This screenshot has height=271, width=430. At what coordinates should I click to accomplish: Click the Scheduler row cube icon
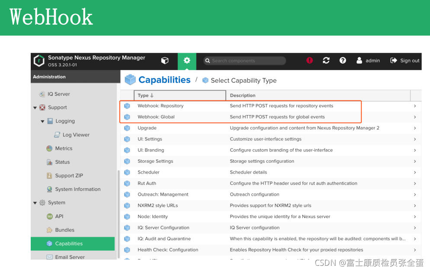tap(127, 172)
